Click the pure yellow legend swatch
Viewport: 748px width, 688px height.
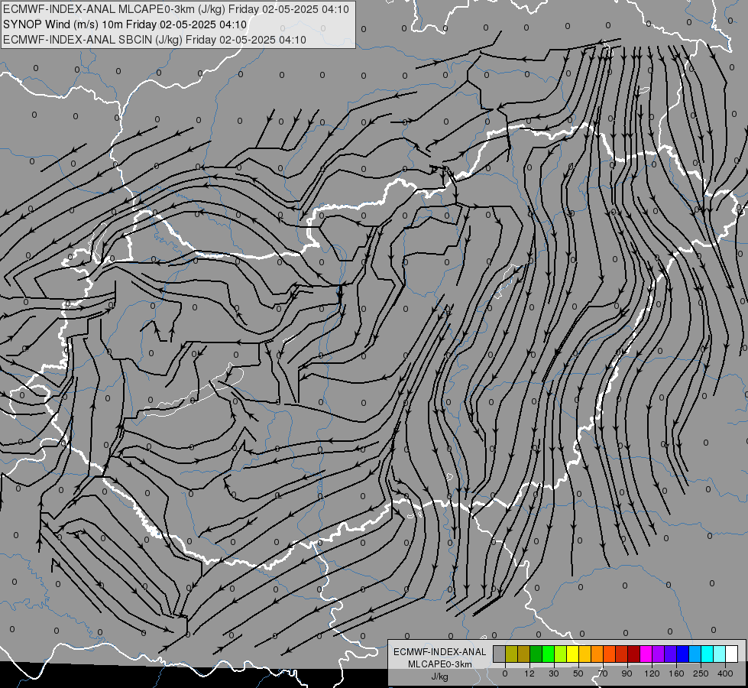pyautogui.click(x=572, y=654)
